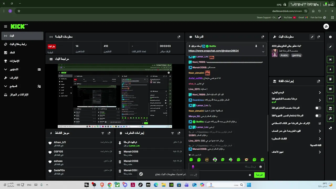Open Chrome from the taskbar

pos(109,185)
